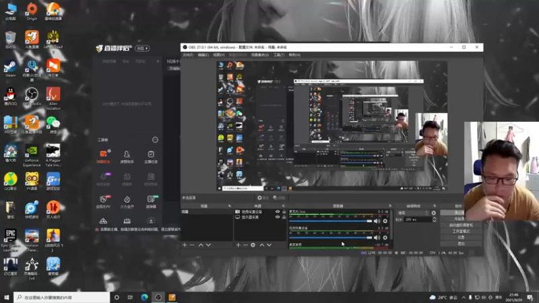Screen dimensions: 539x303
Task: Adjust the Mic/Aux volume slider
Action: tap(331, 222)
